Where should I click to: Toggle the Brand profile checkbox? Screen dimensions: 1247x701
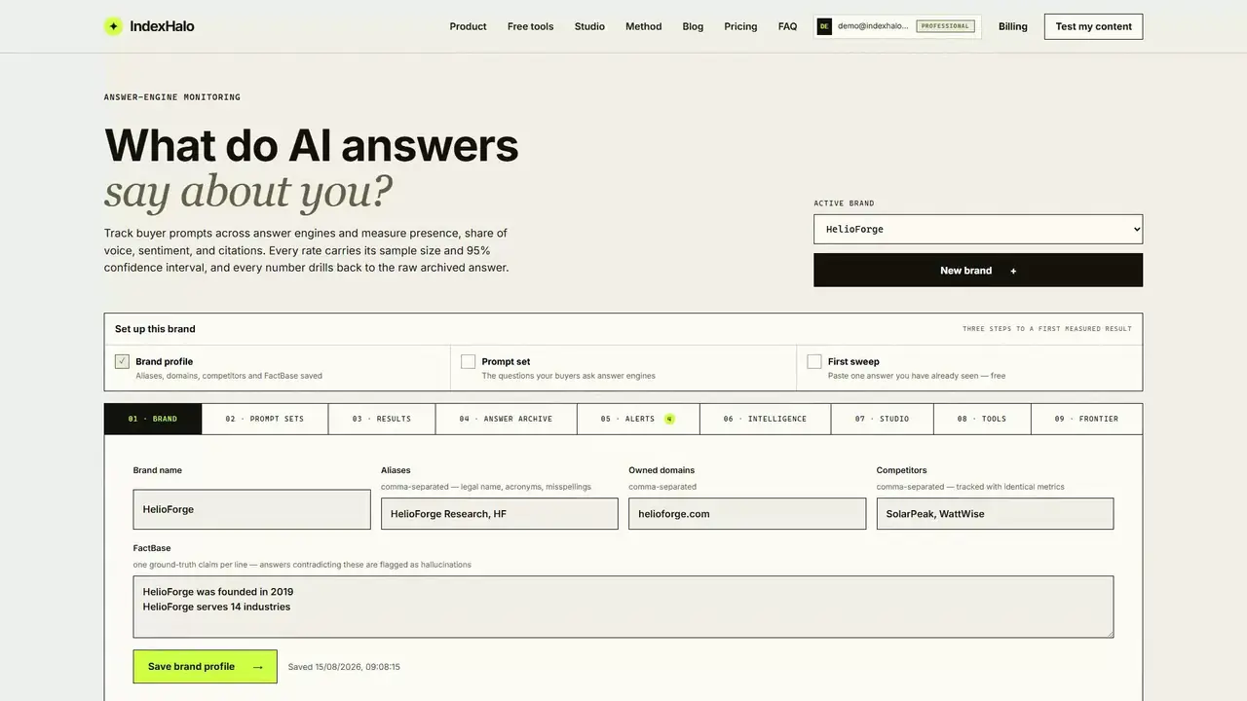coord(122,361)
